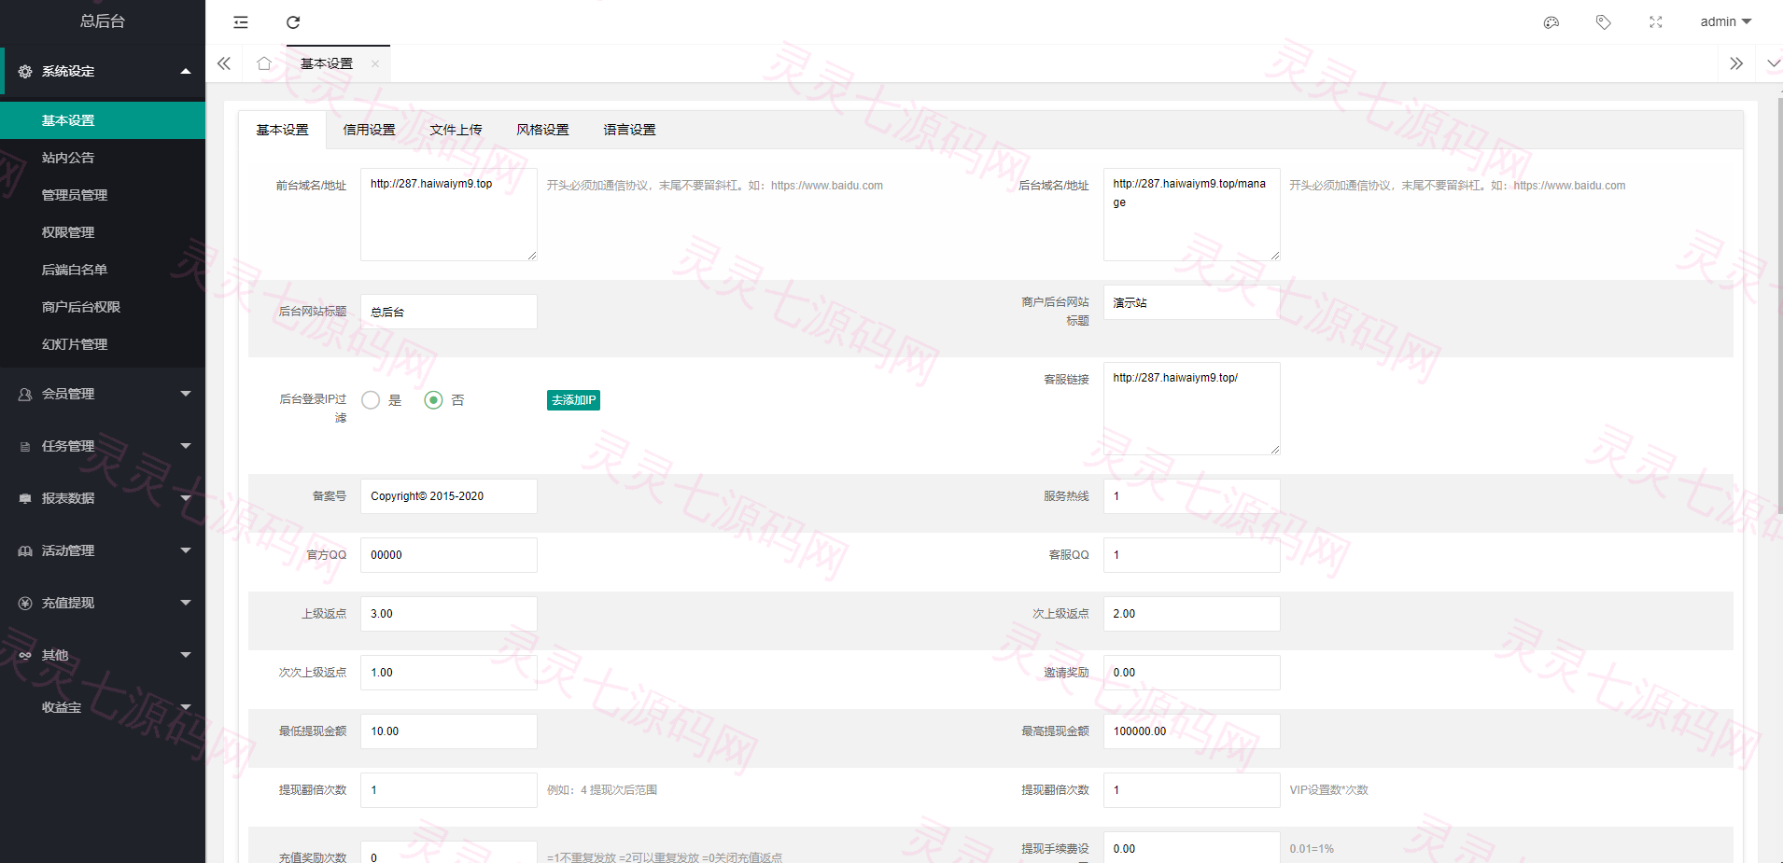Switch to the 信用设置 tab

370,130
